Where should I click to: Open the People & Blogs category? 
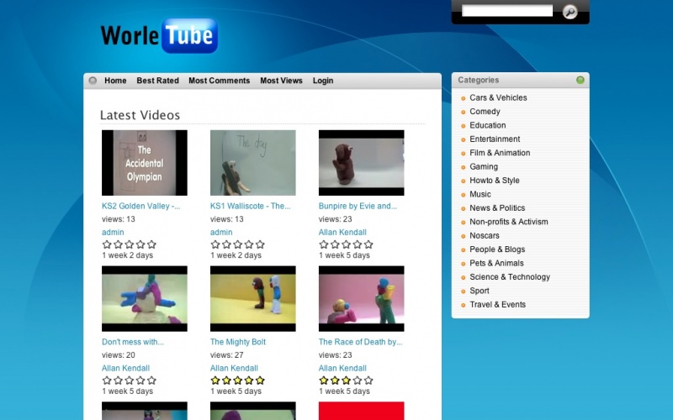[497, 249]
